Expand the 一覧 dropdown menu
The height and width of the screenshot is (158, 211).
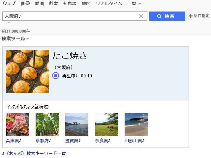[134, 4]
